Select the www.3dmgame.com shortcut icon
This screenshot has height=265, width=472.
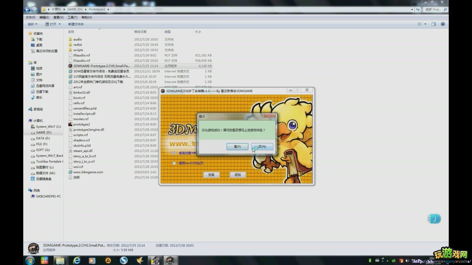pyautogui.click(x=70, y=172)
